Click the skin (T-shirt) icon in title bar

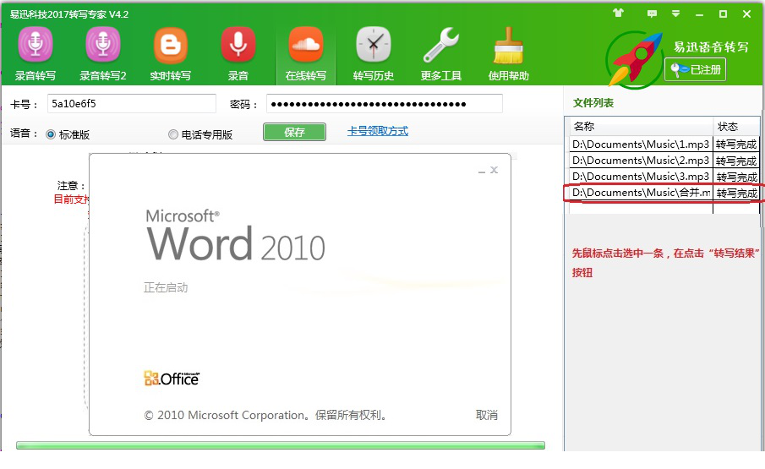tap(617, 14)
